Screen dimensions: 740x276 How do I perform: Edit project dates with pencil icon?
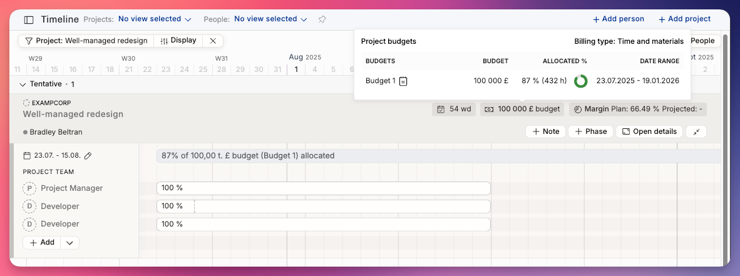(88, 156)
